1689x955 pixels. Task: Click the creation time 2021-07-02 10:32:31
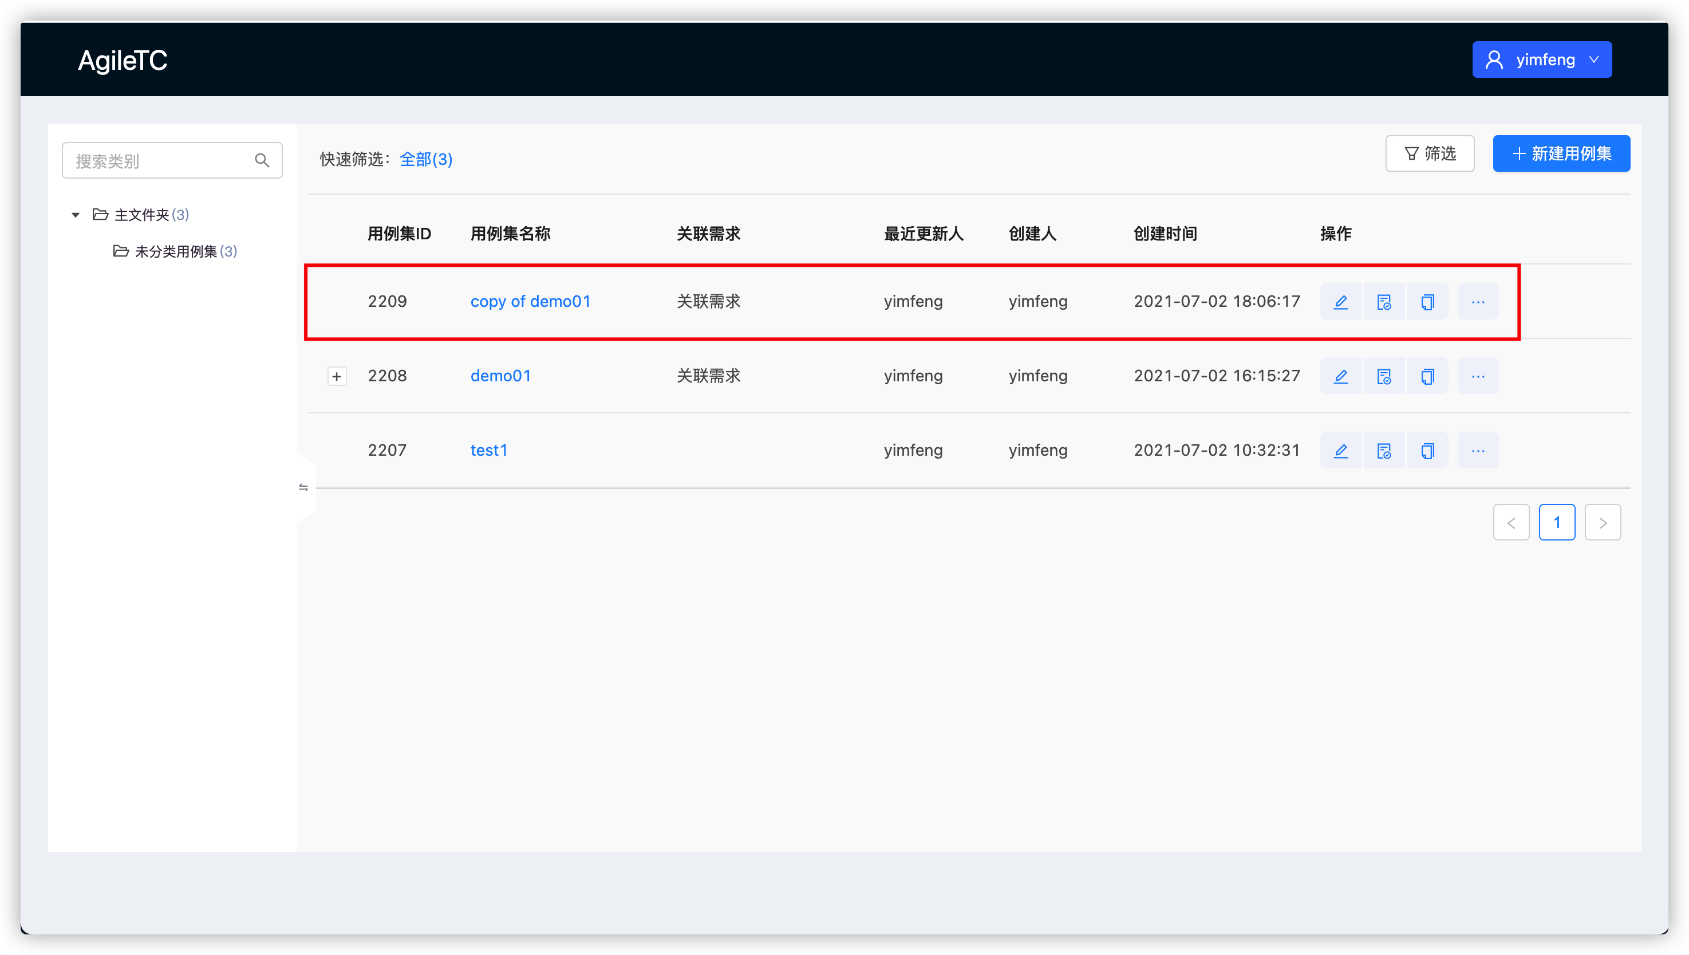pyautogui.click(x=1217, y=451)
